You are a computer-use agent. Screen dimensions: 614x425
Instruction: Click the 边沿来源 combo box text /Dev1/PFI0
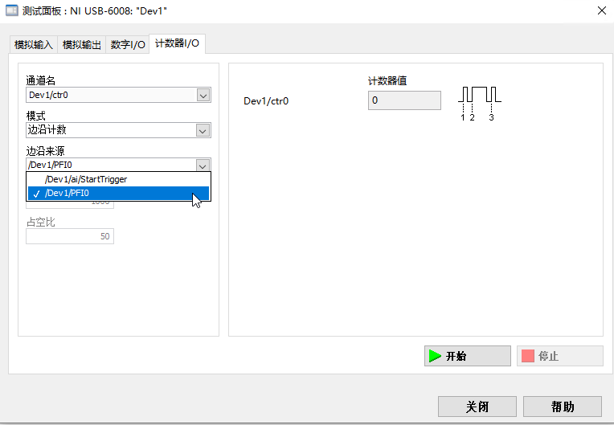pos(50,165)
